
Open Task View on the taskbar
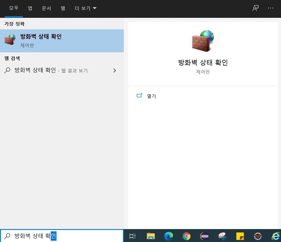132,236
